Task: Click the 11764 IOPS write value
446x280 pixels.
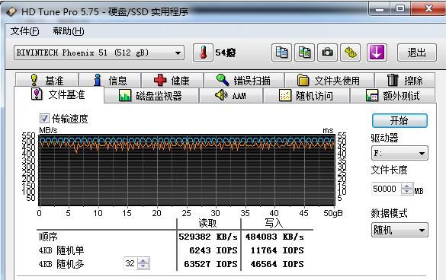Action: [x=278, y=250]
